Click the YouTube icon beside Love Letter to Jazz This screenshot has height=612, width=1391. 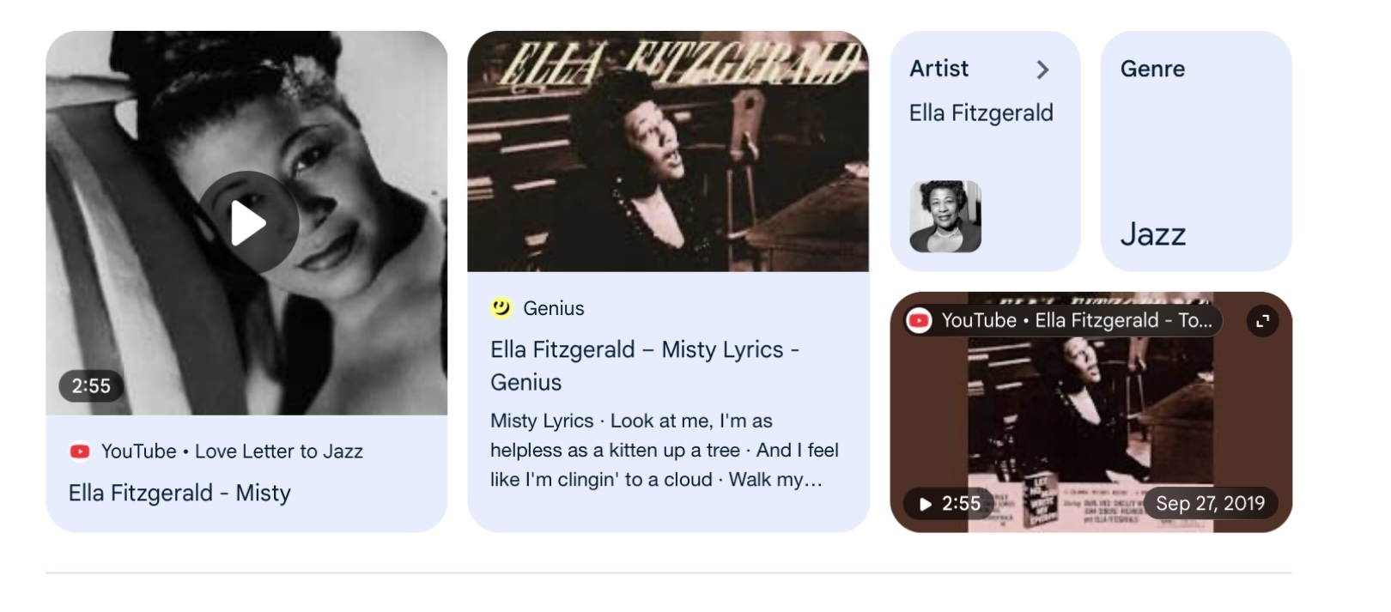(x=80, y=451)
